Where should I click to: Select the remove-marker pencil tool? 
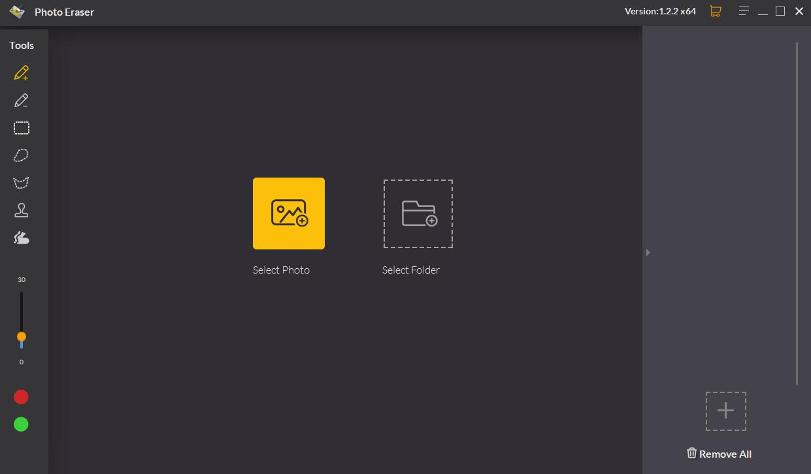[22, 100]
